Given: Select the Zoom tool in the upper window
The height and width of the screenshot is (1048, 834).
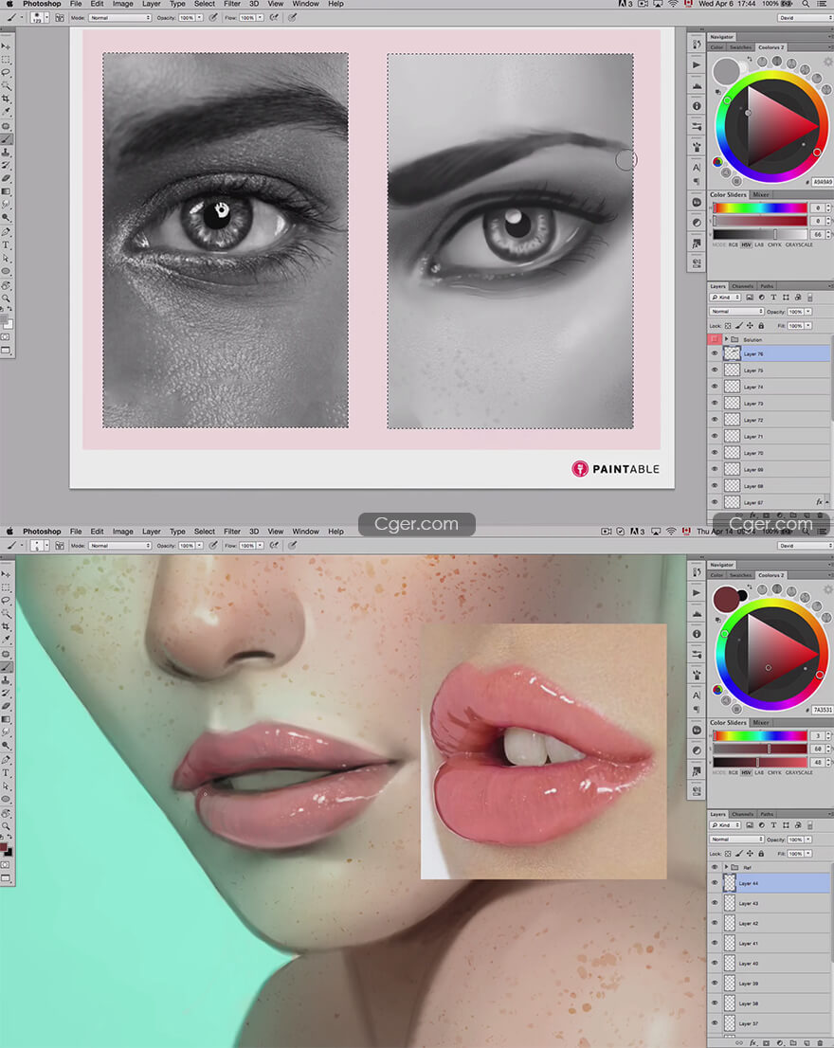Looking at the screenshot, I should (x=6, y=298).
